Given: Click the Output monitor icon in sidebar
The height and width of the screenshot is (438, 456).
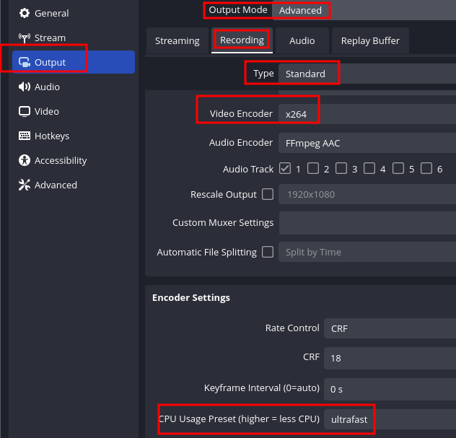Looking at the screenshot, I should (25, 62).
